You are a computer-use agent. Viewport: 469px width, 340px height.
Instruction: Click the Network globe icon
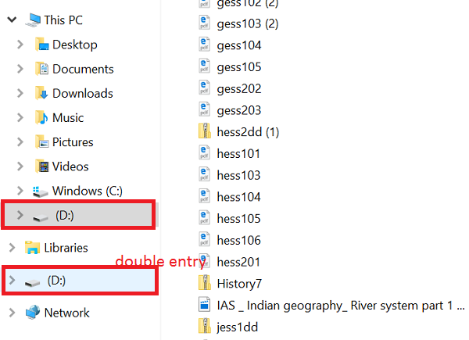[x=33, y=312]
